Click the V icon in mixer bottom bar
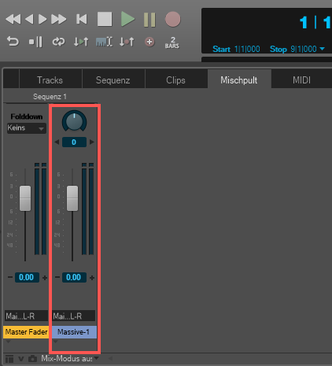332x366 pixels. tap(21, 359)
